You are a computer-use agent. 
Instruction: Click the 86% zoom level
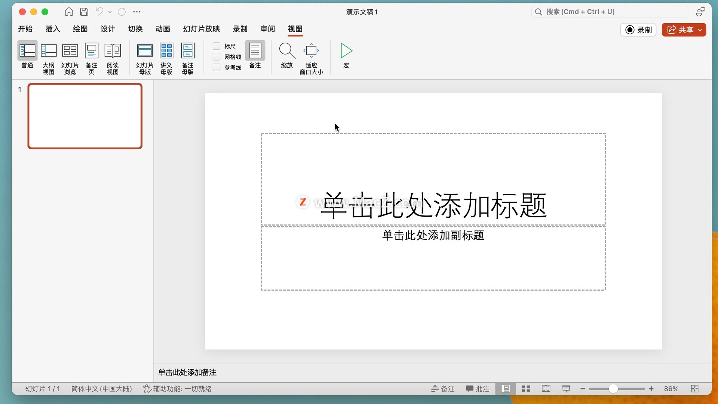[x=671, y=389]
